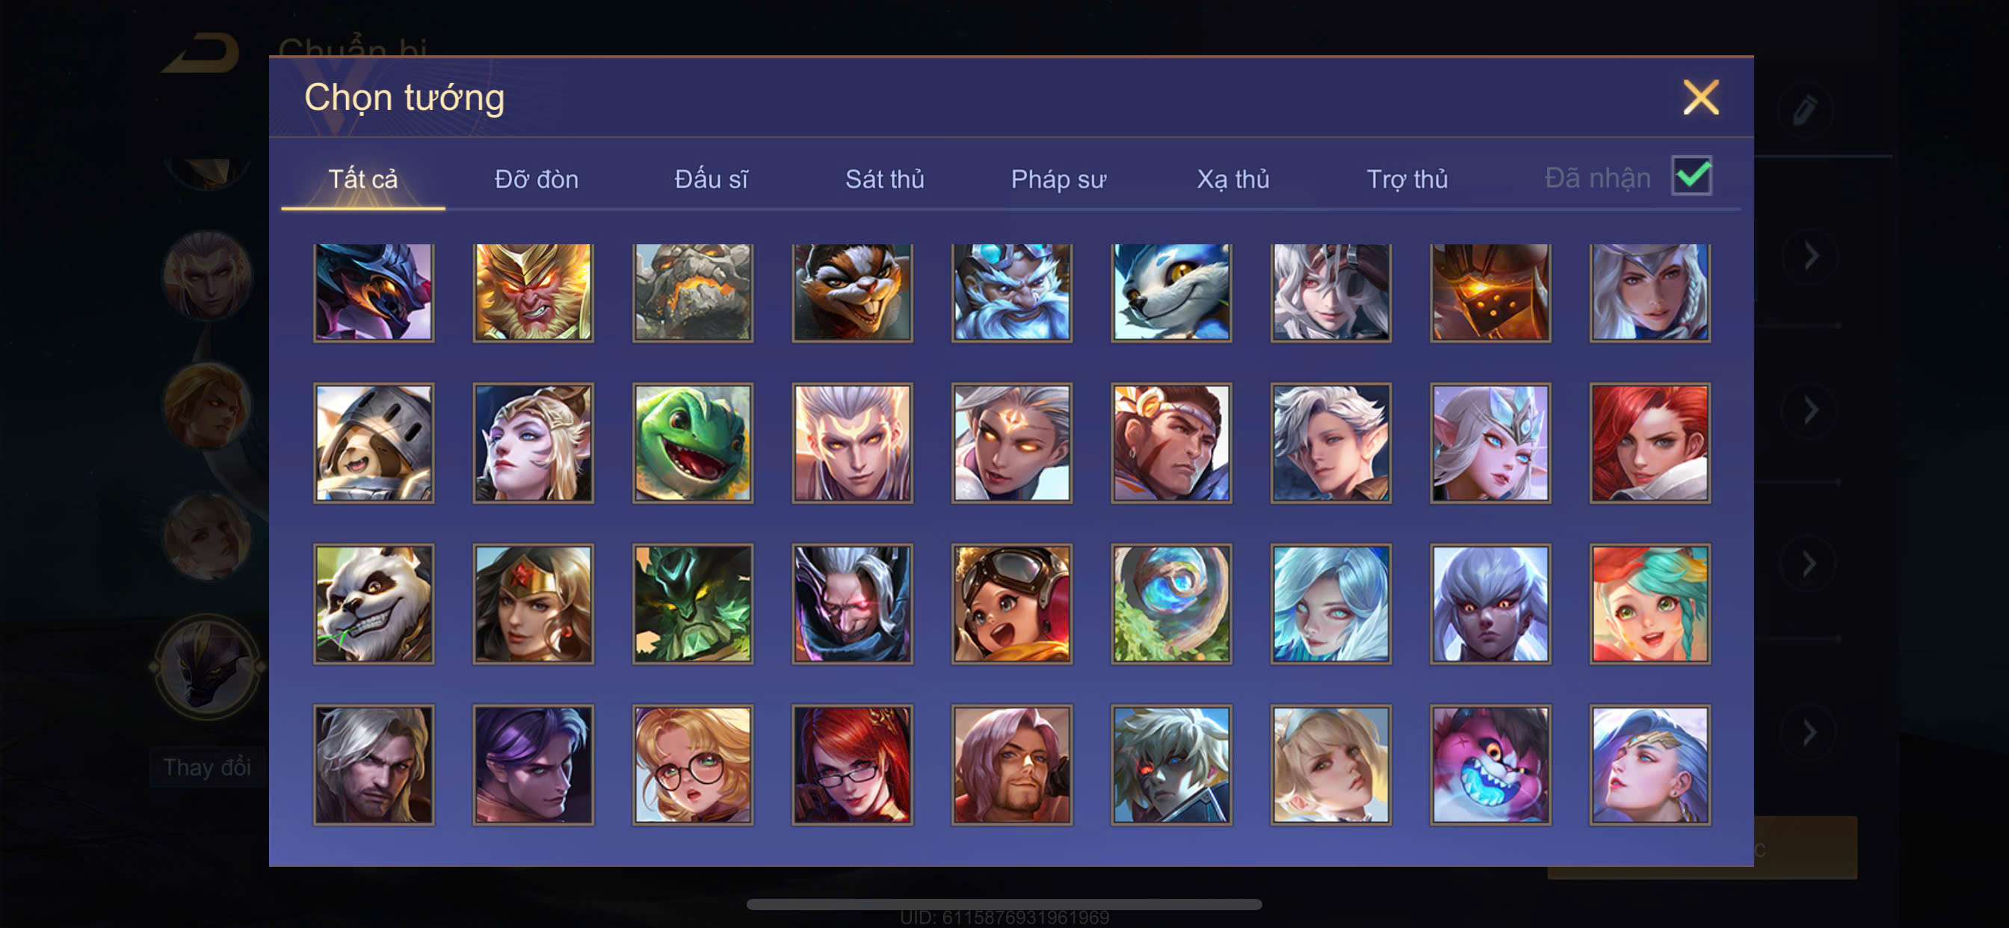The image size is (2009, 928).
Task: Filter heroes by Xạ thủ tab
Action: pos(1233,179)
